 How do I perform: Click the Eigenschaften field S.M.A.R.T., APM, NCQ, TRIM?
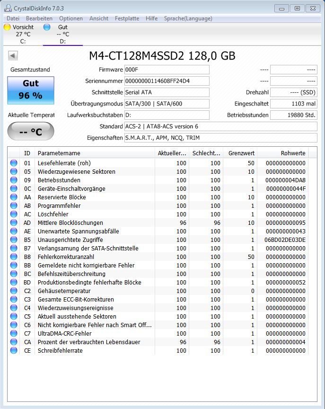coord(221,138)
